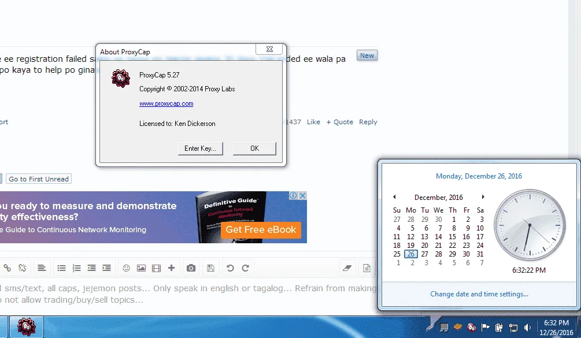Click the ad info icon on banner
The image size is (581, 338).
point(293,195)
